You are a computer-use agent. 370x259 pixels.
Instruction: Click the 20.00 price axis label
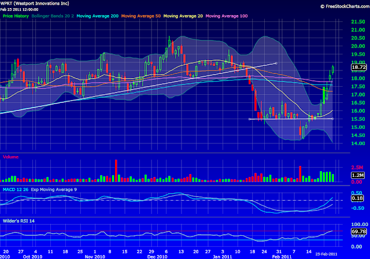pos(358,46)
